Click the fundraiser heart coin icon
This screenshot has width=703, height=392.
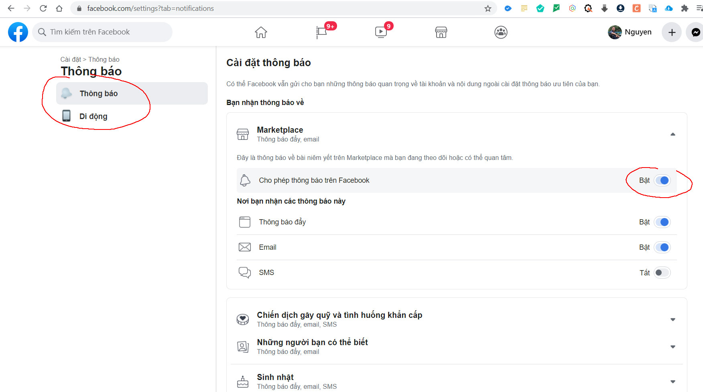tap(243, 319)
